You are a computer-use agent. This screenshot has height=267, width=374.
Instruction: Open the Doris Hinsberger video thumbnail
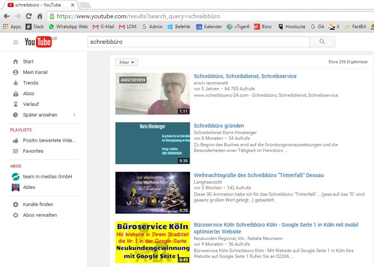click(x=153, y=143)
